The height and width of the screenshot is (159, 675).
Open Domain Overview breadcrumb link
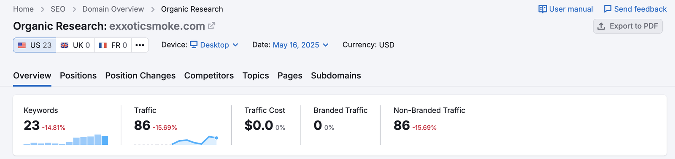click(113, 9)
